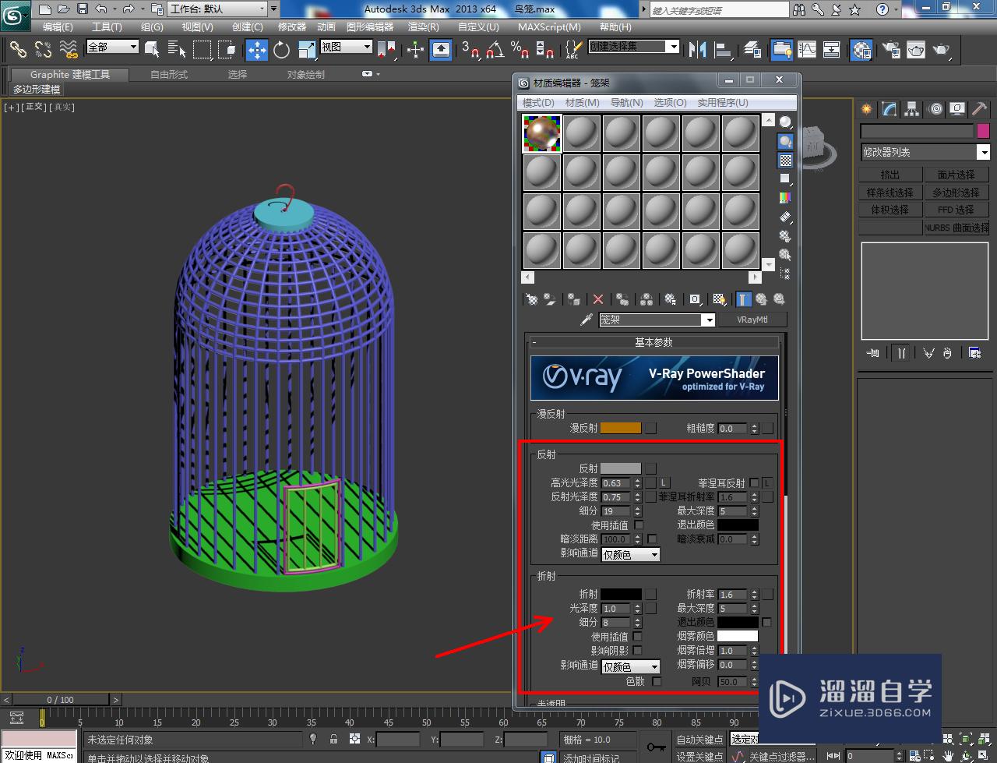The width and height of the screenshot is (997, 763).
Task: Pick material from object eyedropper
Action: pyautogui.click(x=587, y=320)
